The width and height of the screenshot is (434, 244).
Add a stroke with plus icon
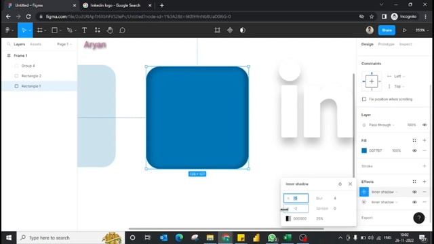[425, 166]
